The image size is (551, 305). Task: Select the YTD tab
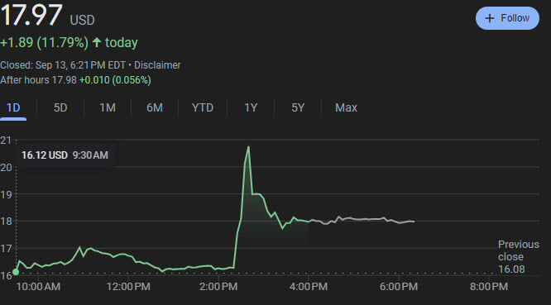click(203, 107)
